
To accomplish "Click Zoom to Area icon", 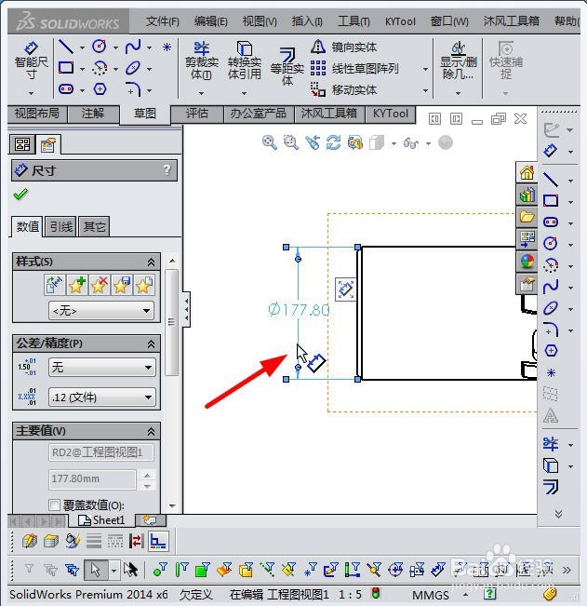I will coord(290,142).
